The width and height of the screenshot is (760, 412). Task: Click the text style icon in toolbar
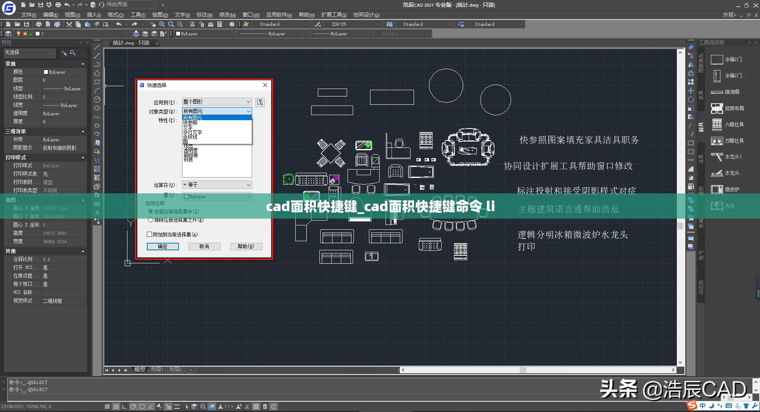pyautogui.click(x=246, y=24)
